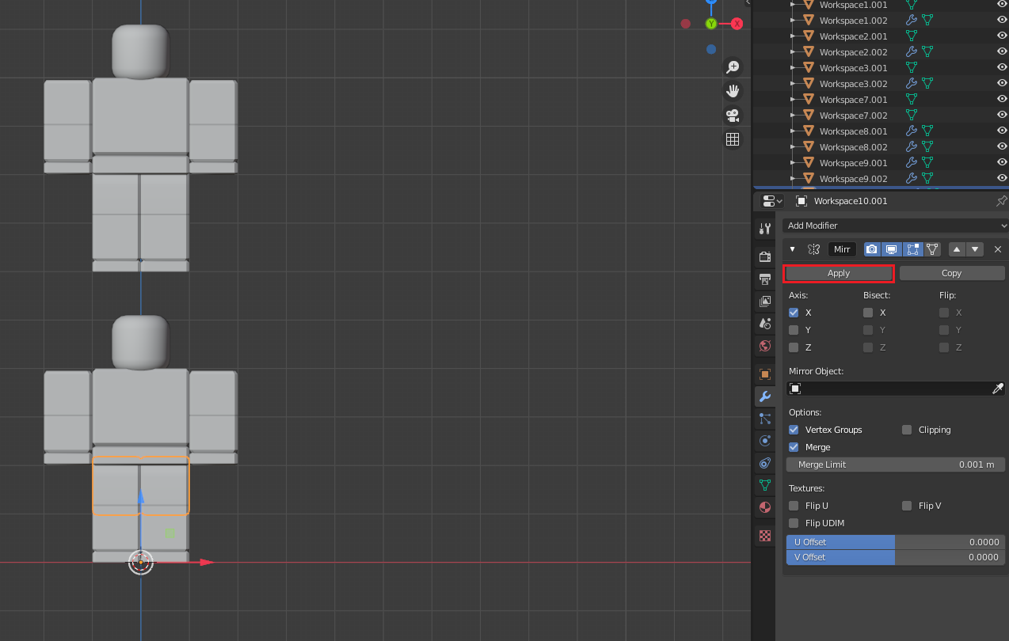Pin the properties editor context
This screenshot has width=1009, height=641.
tap(1001, 201)
